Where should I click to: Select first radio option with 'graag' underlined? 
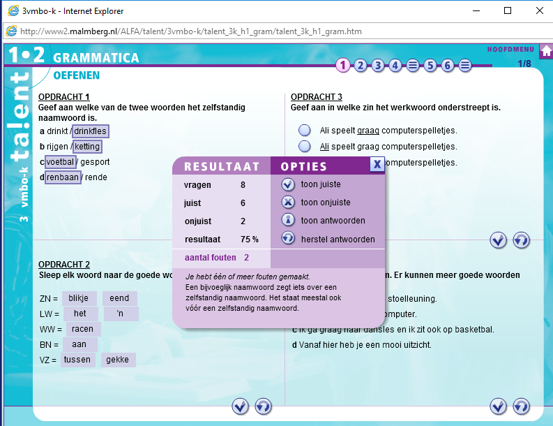(x=305, y=131)
